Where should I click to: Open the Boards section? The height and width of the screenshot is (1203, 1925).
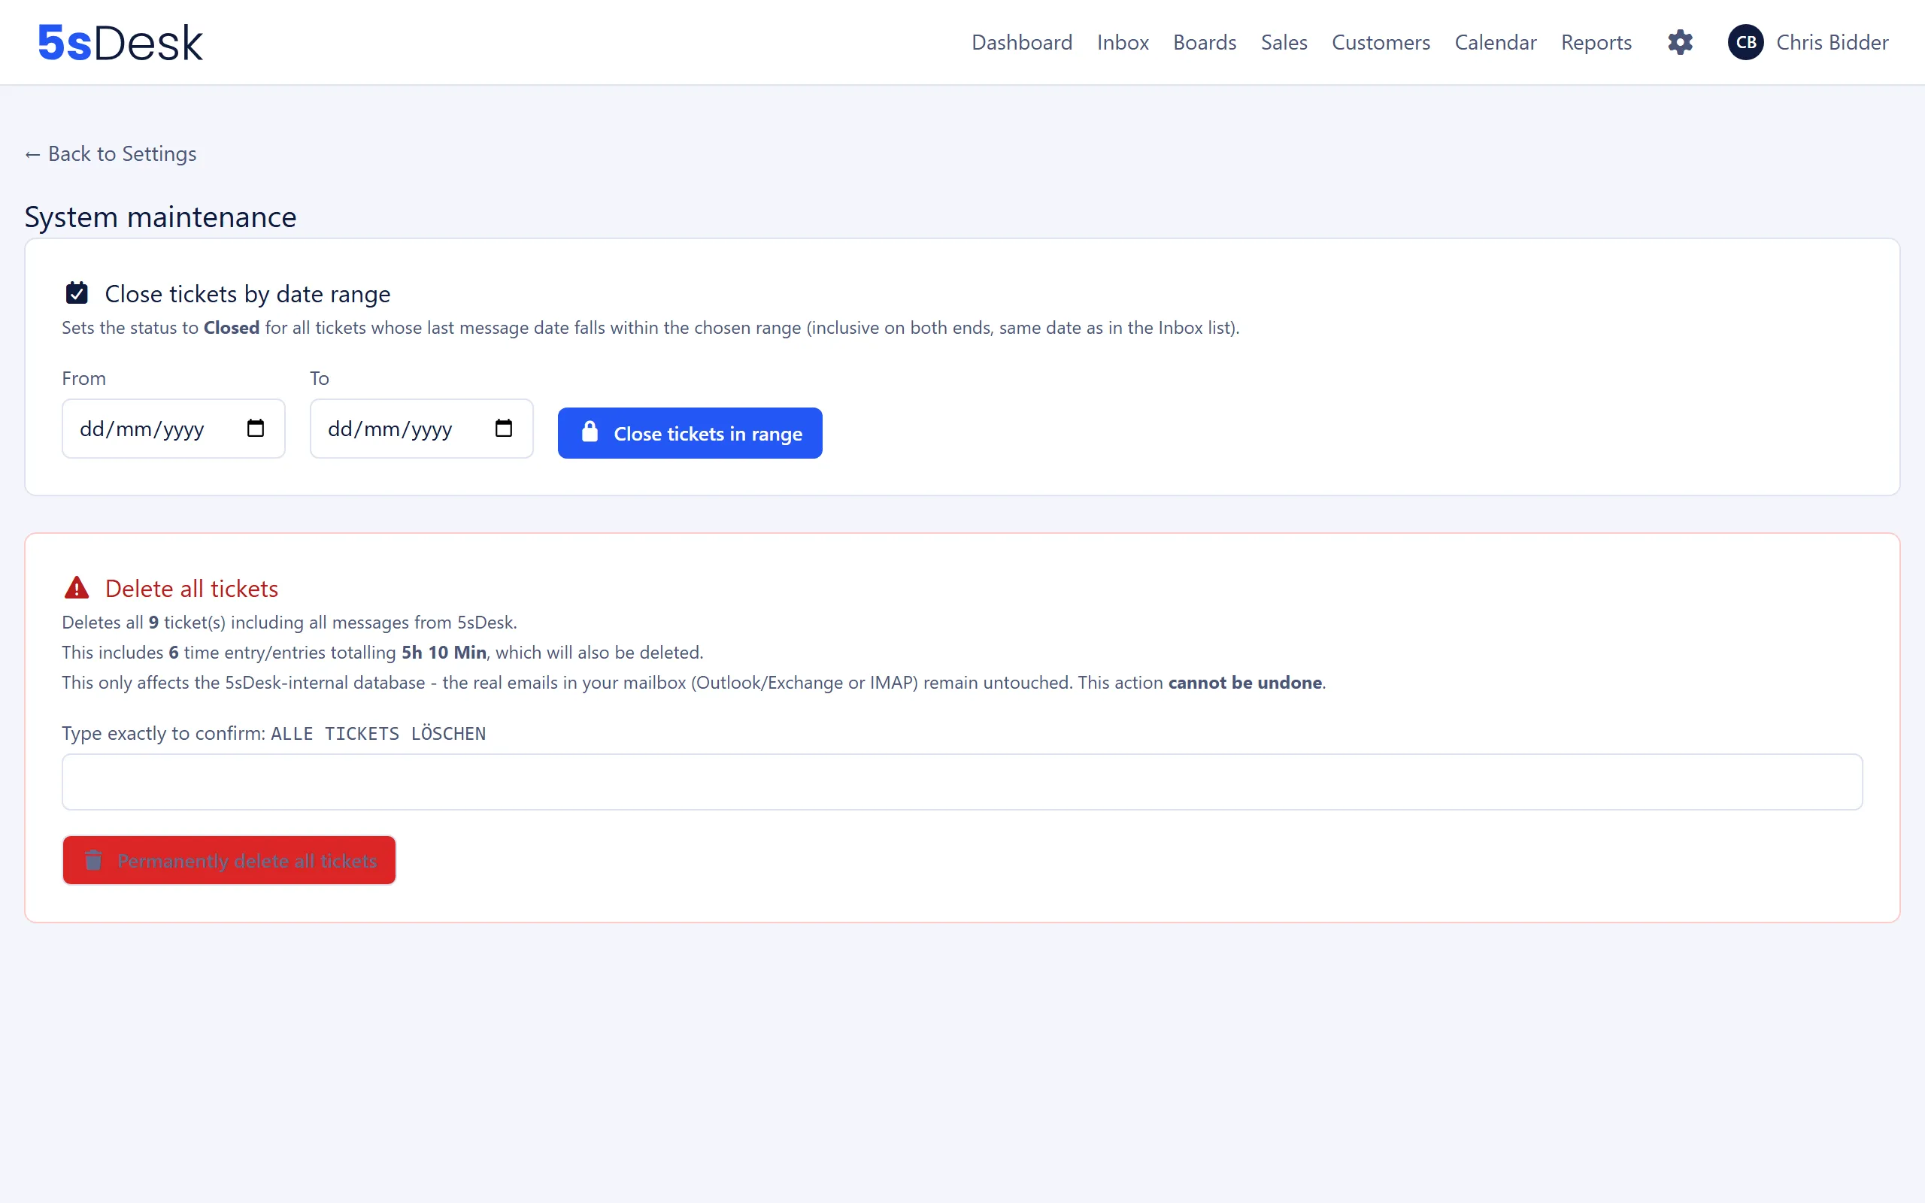(x=1205, y=42)
